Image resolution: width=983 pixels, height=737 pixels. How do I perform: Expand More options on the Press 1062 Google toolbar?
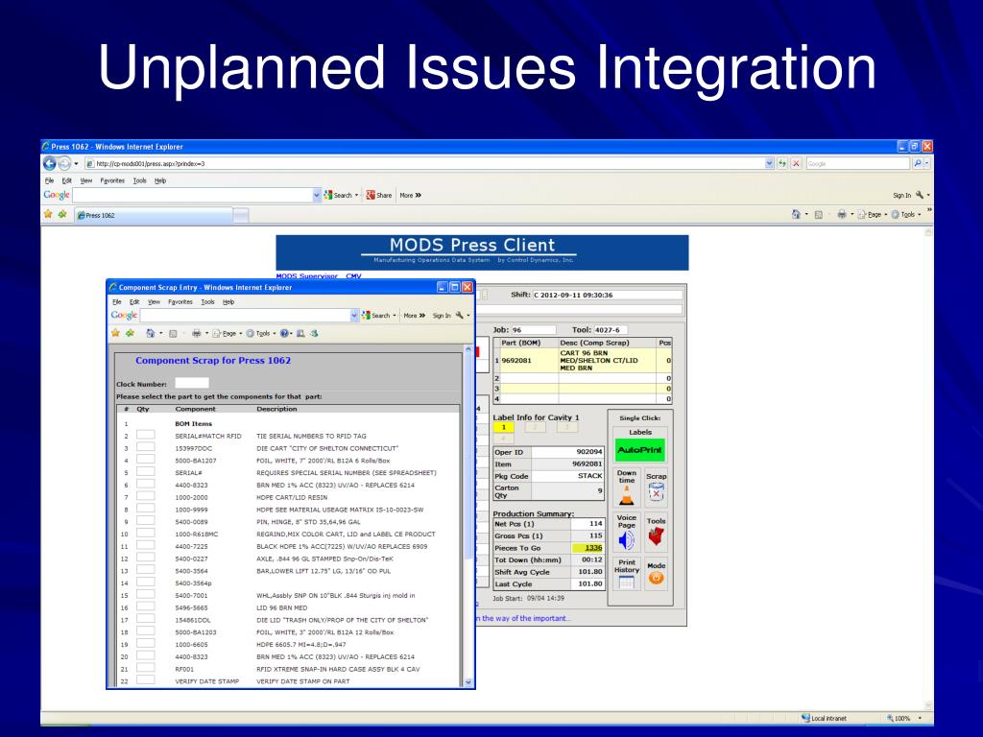pos(411,196)
